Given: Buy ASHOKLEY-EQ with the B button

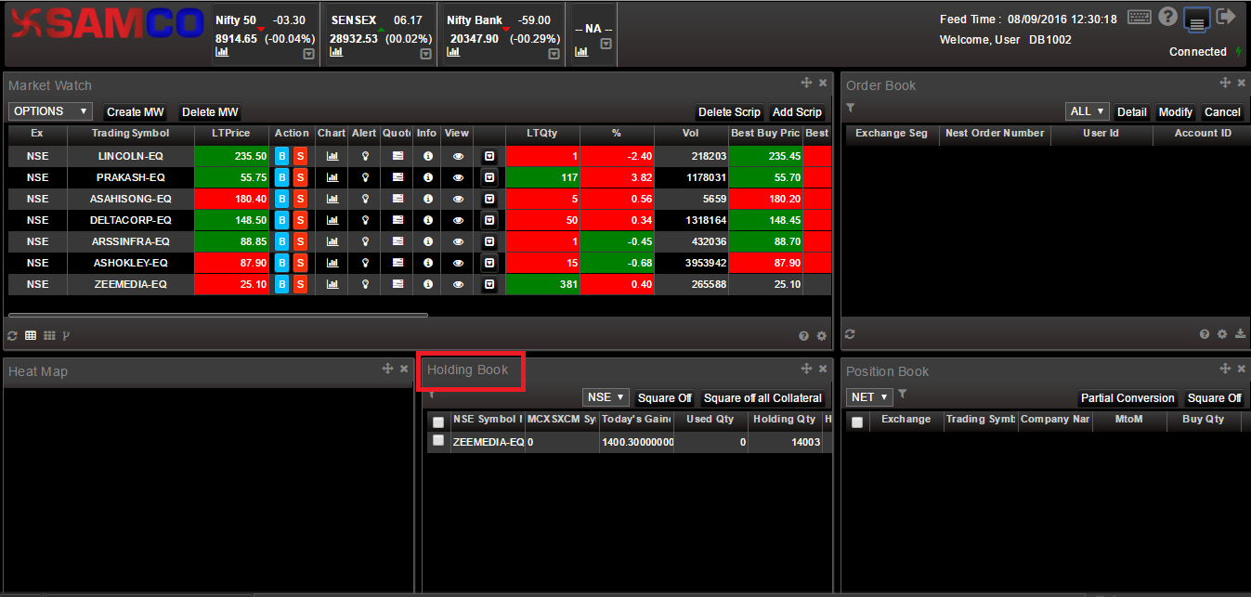Looking at the screenshot, I should pyautogui.click(x=282, y=263).
